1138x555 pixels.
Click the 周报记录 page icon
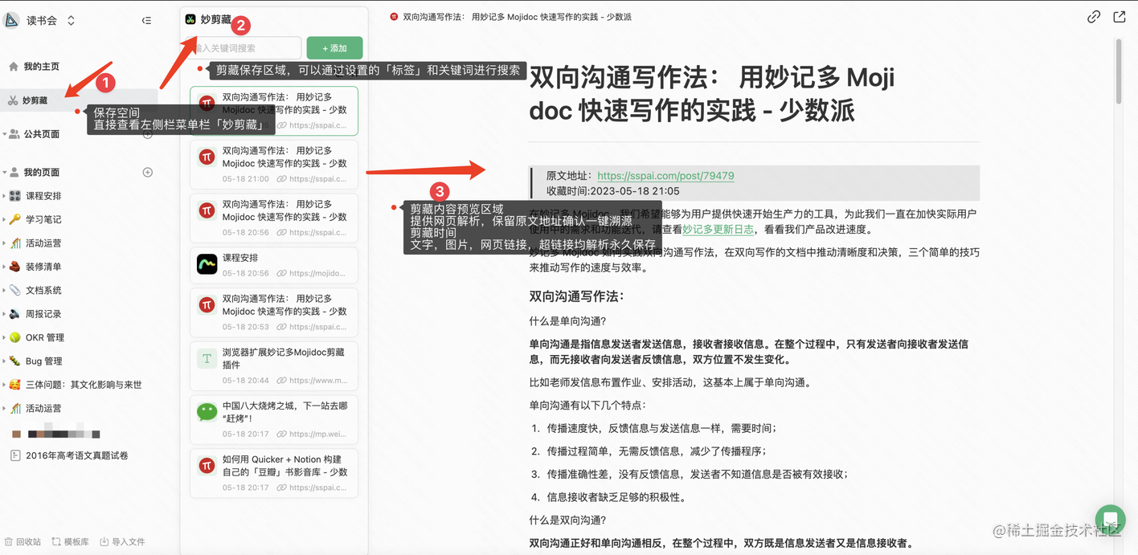pos(14,314)
